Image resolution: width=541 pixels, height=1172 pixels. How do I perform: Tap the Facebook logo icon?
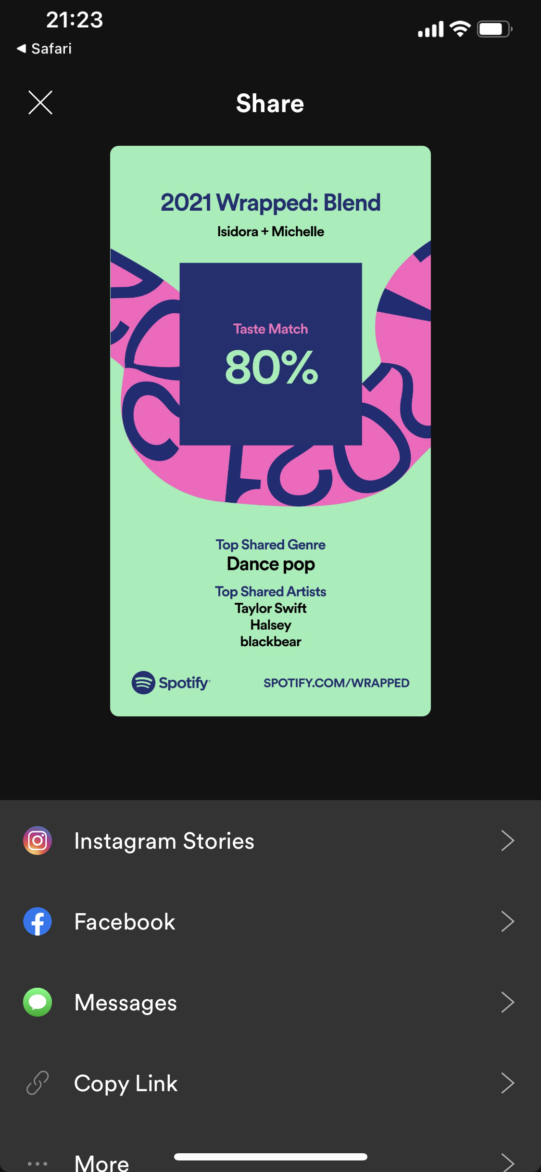click(x=38, y=921)
